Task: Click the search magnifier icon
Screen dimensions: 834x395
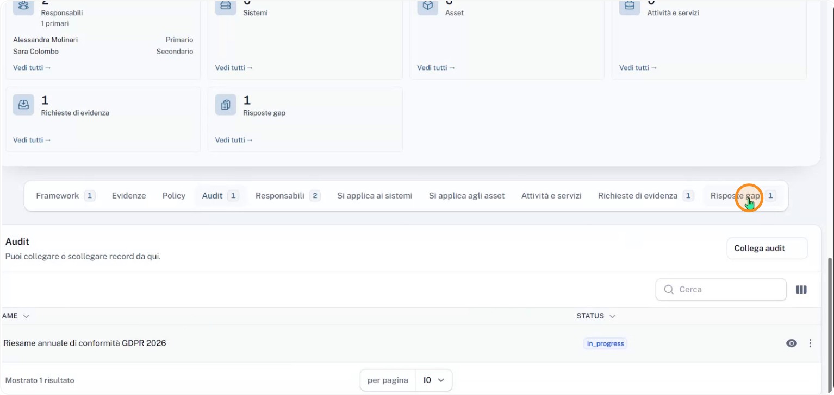Action: coord(669,290)
